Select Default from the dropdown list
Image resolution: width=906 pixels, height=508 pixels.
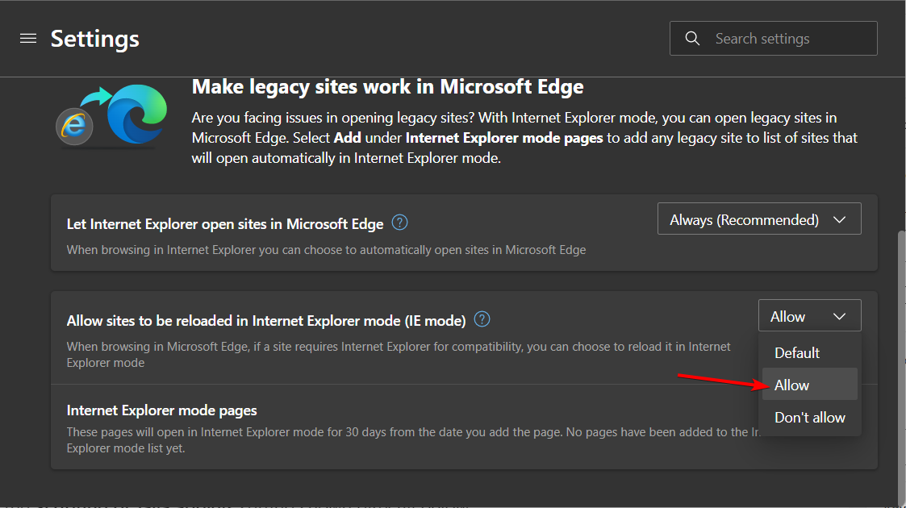809,352
